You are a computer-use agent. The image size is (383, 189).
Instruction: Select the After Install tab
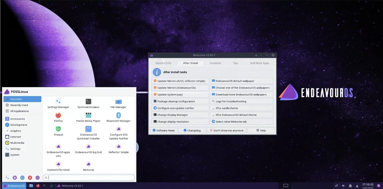pyautogui.click(x=191, y=63)
